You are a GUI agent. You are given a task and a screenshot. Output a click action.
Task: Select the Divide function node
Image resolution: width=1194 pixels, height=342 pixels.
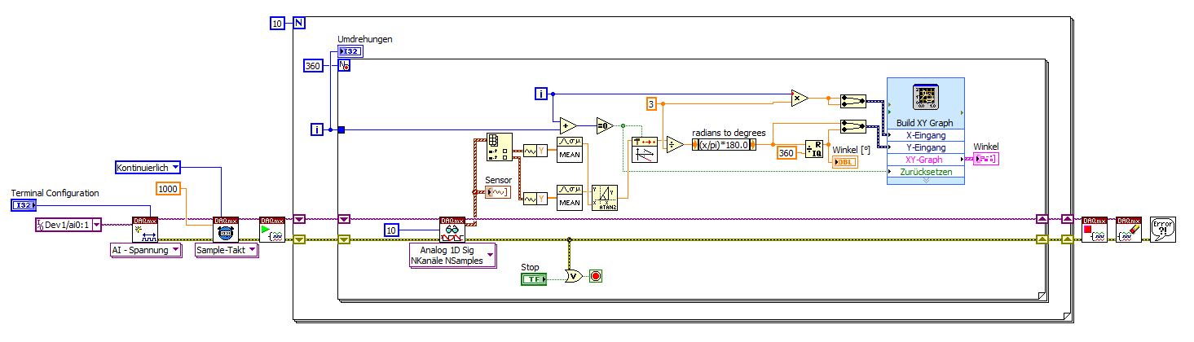point(675,144)
